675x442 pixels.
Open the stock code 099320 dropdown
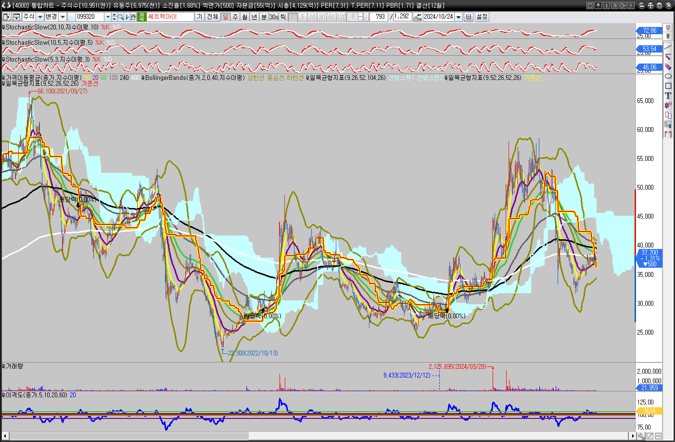(108, 17)
